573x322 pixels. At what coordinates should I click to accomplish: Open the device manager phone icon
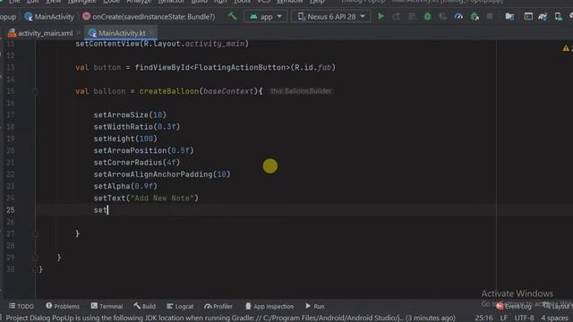pos(558,16)
